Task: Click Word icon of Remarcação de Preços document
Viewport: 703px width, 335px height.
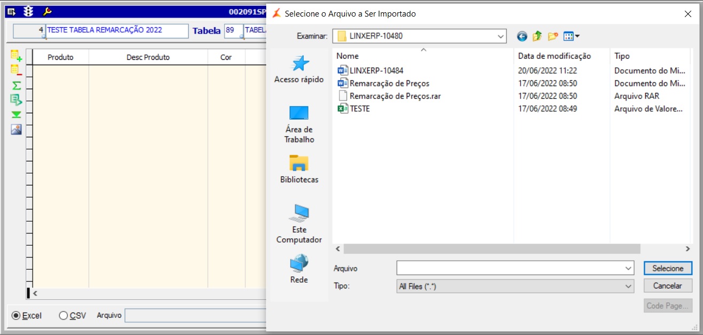Action: click(343, 83)
